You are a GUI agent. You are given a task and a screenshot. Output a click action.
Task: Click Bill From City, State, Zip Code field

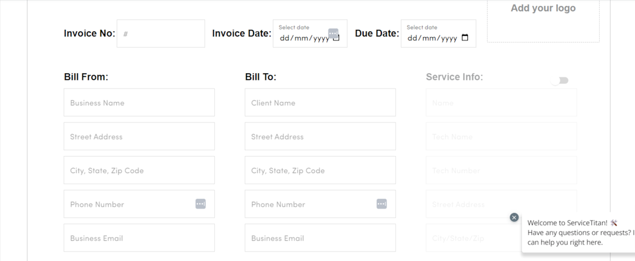coord(139,170)
